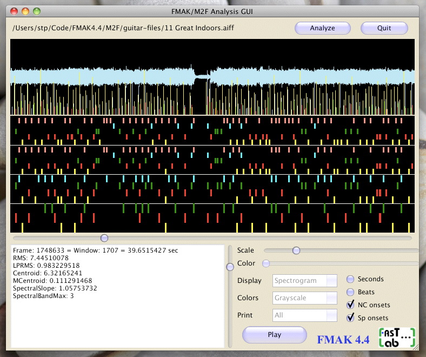Open the Colors dropdown showing Grayscale

(305, 297)
